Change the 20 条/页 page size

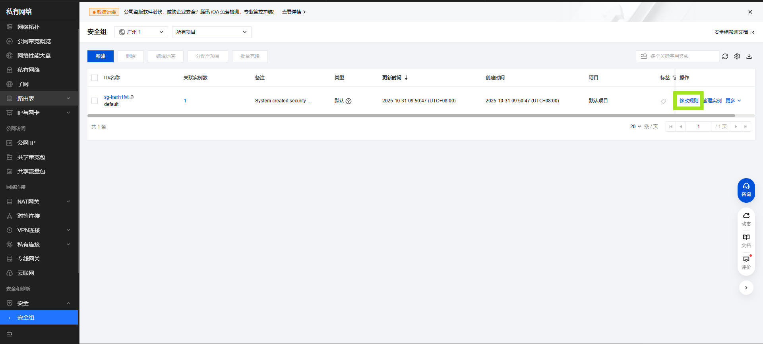coord(635,127)
